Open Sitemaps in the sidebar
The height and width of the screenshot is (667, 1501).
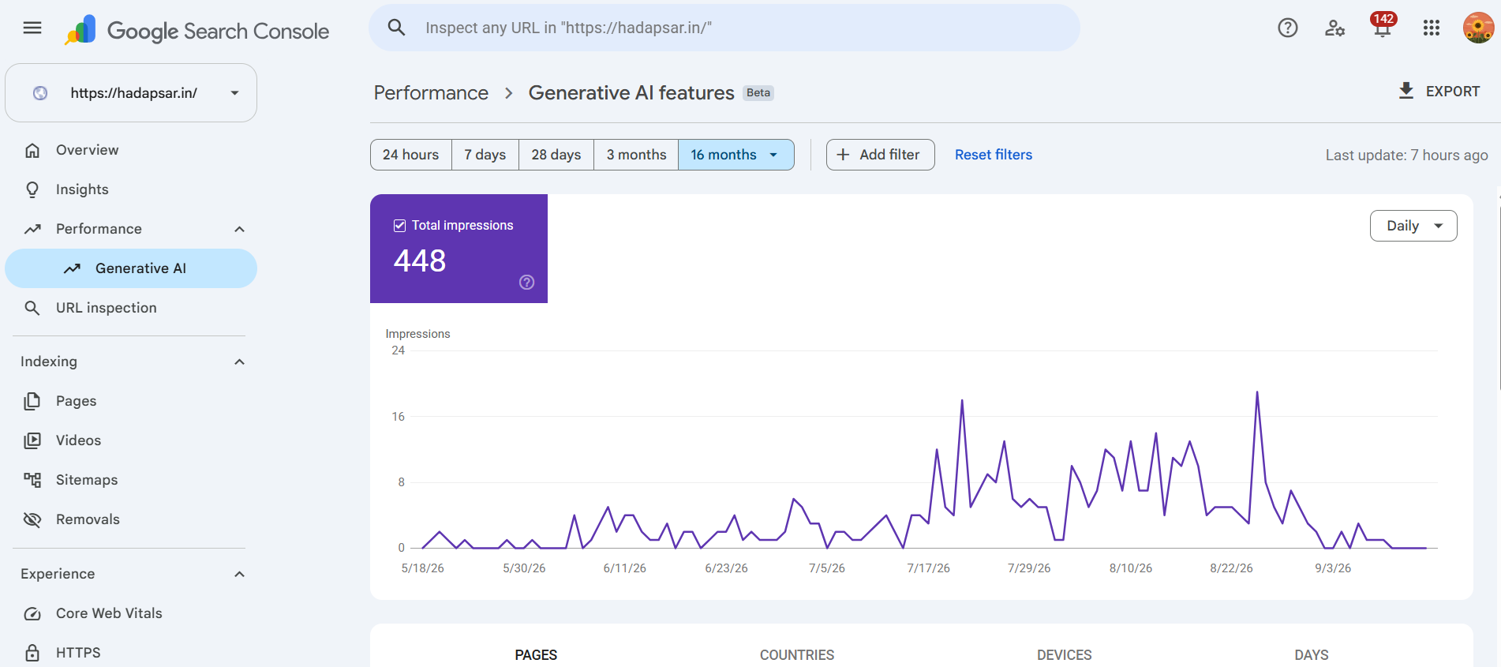pyautogui.click(x=131, y=480)
